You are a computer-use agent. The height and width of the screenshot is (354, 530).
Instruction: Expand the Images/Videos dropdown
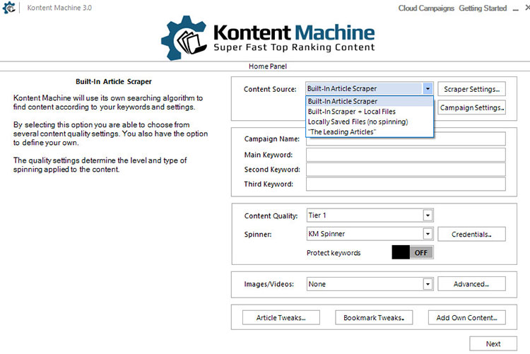point(428,284)
